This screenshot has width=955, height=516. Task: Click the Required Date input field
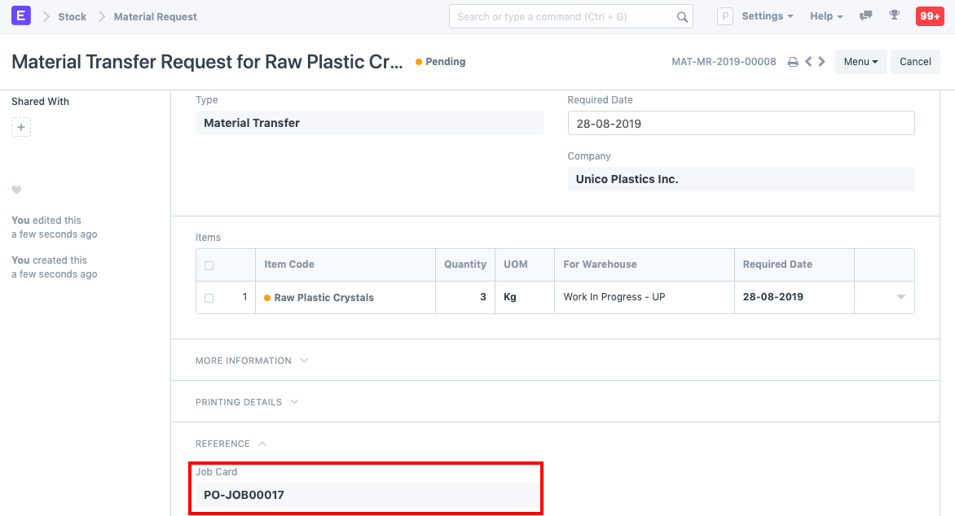(741, 123)
